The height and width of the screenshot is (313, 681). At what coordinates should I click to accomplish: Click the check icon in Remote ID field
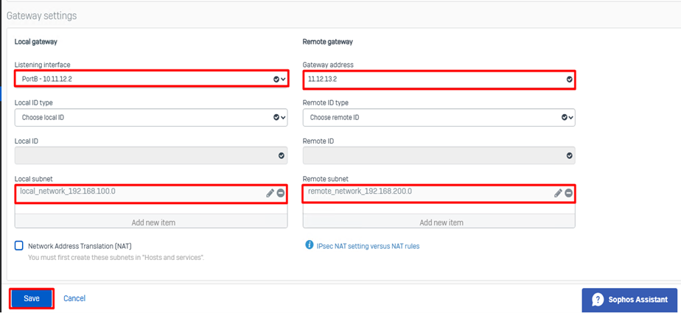pyautogui.click(x=569, y=155)
